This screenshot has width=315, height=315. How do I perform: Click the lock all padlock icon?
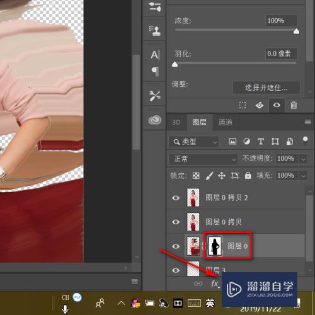click(x=248, y=175)
